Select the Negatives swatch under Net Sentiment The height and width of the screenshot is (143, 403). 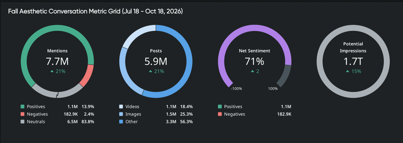(220, 114)
